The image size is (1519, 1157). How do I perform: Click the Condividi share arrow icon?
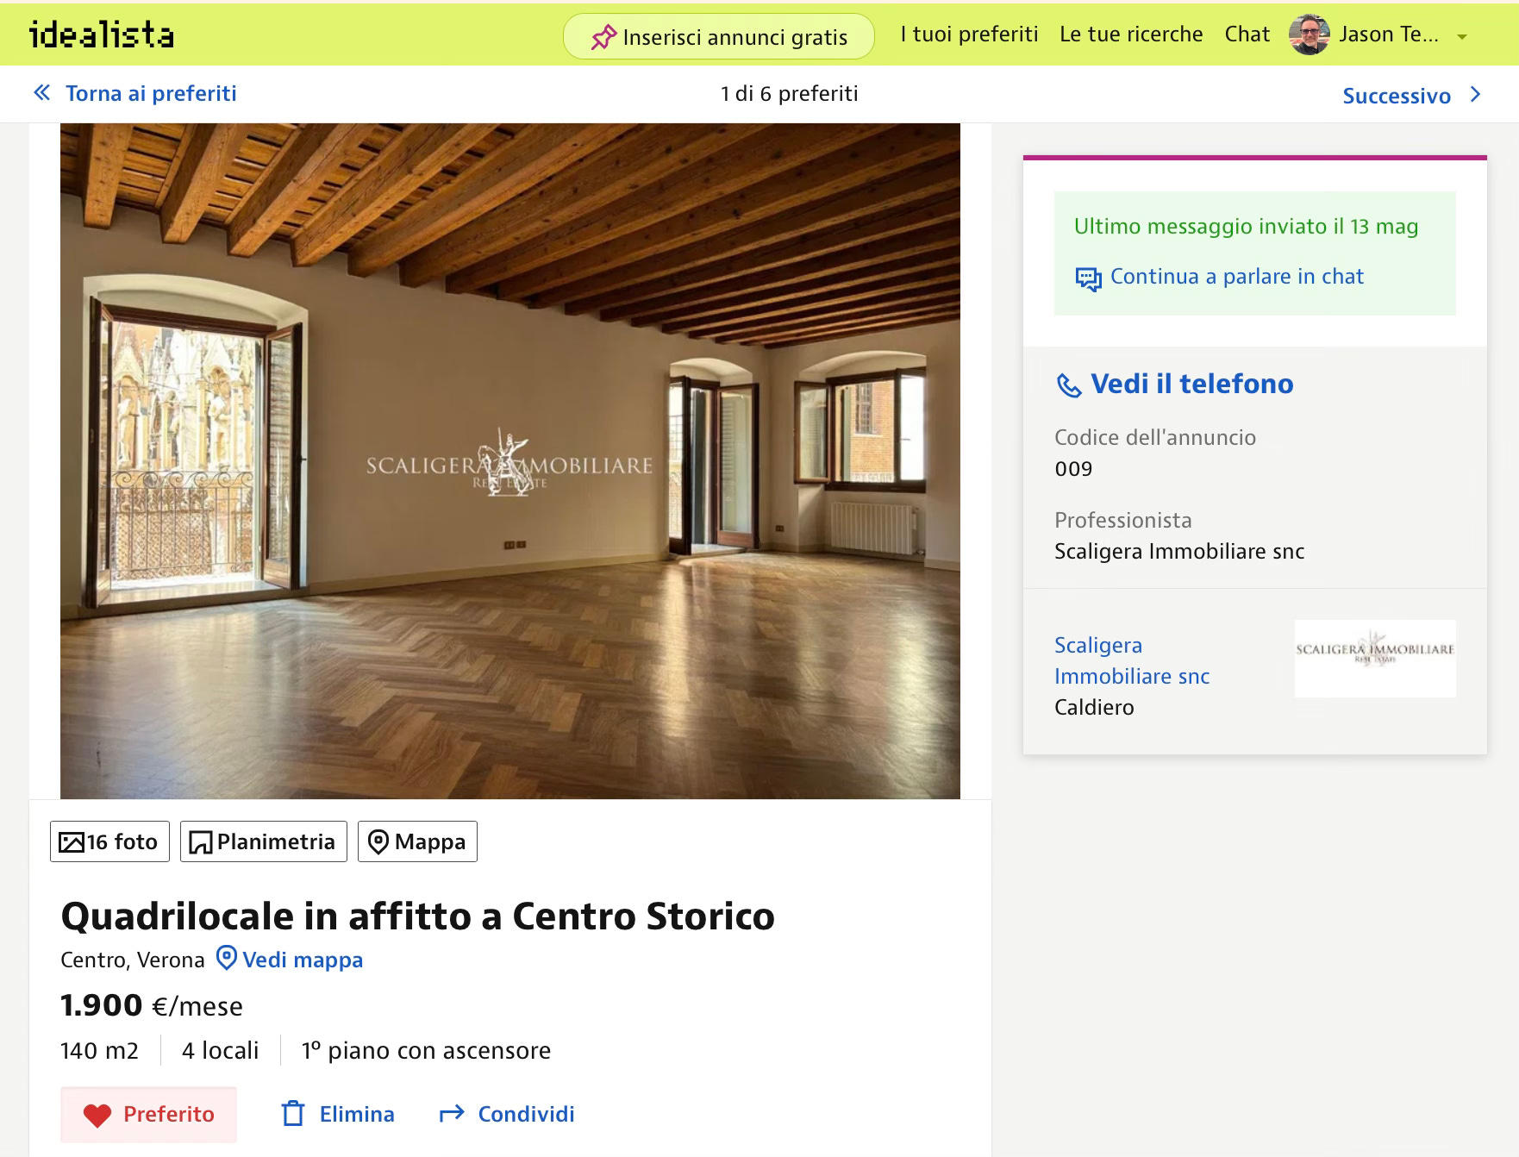click(x=452, y=1114)
